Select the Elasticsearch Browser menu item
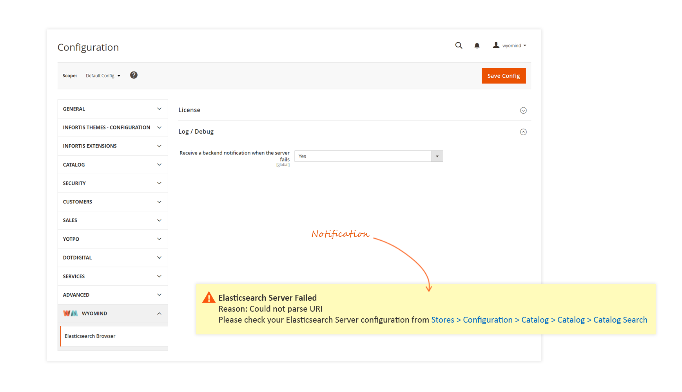Viewport: 682px width, 392px height. click(x=90, y=336)
